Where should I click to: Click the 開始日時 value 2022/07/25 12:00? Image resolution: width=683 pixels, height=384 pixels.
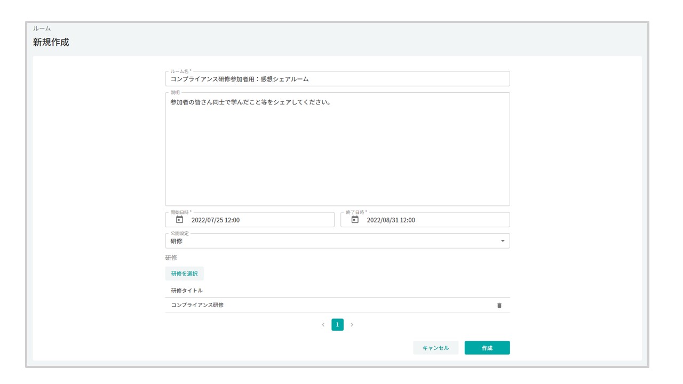click(216, 220)
